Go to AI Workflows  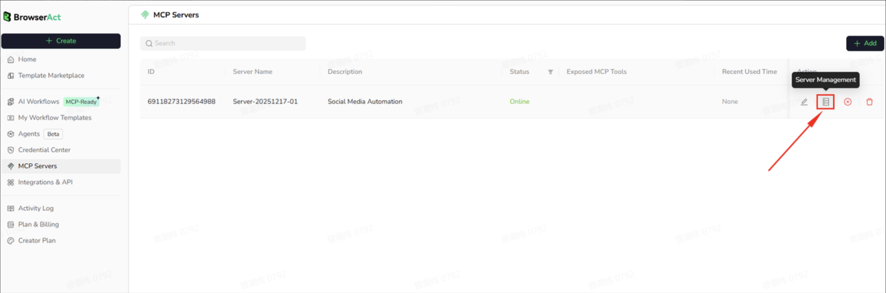pyautogui.click(x=39, y=101)
